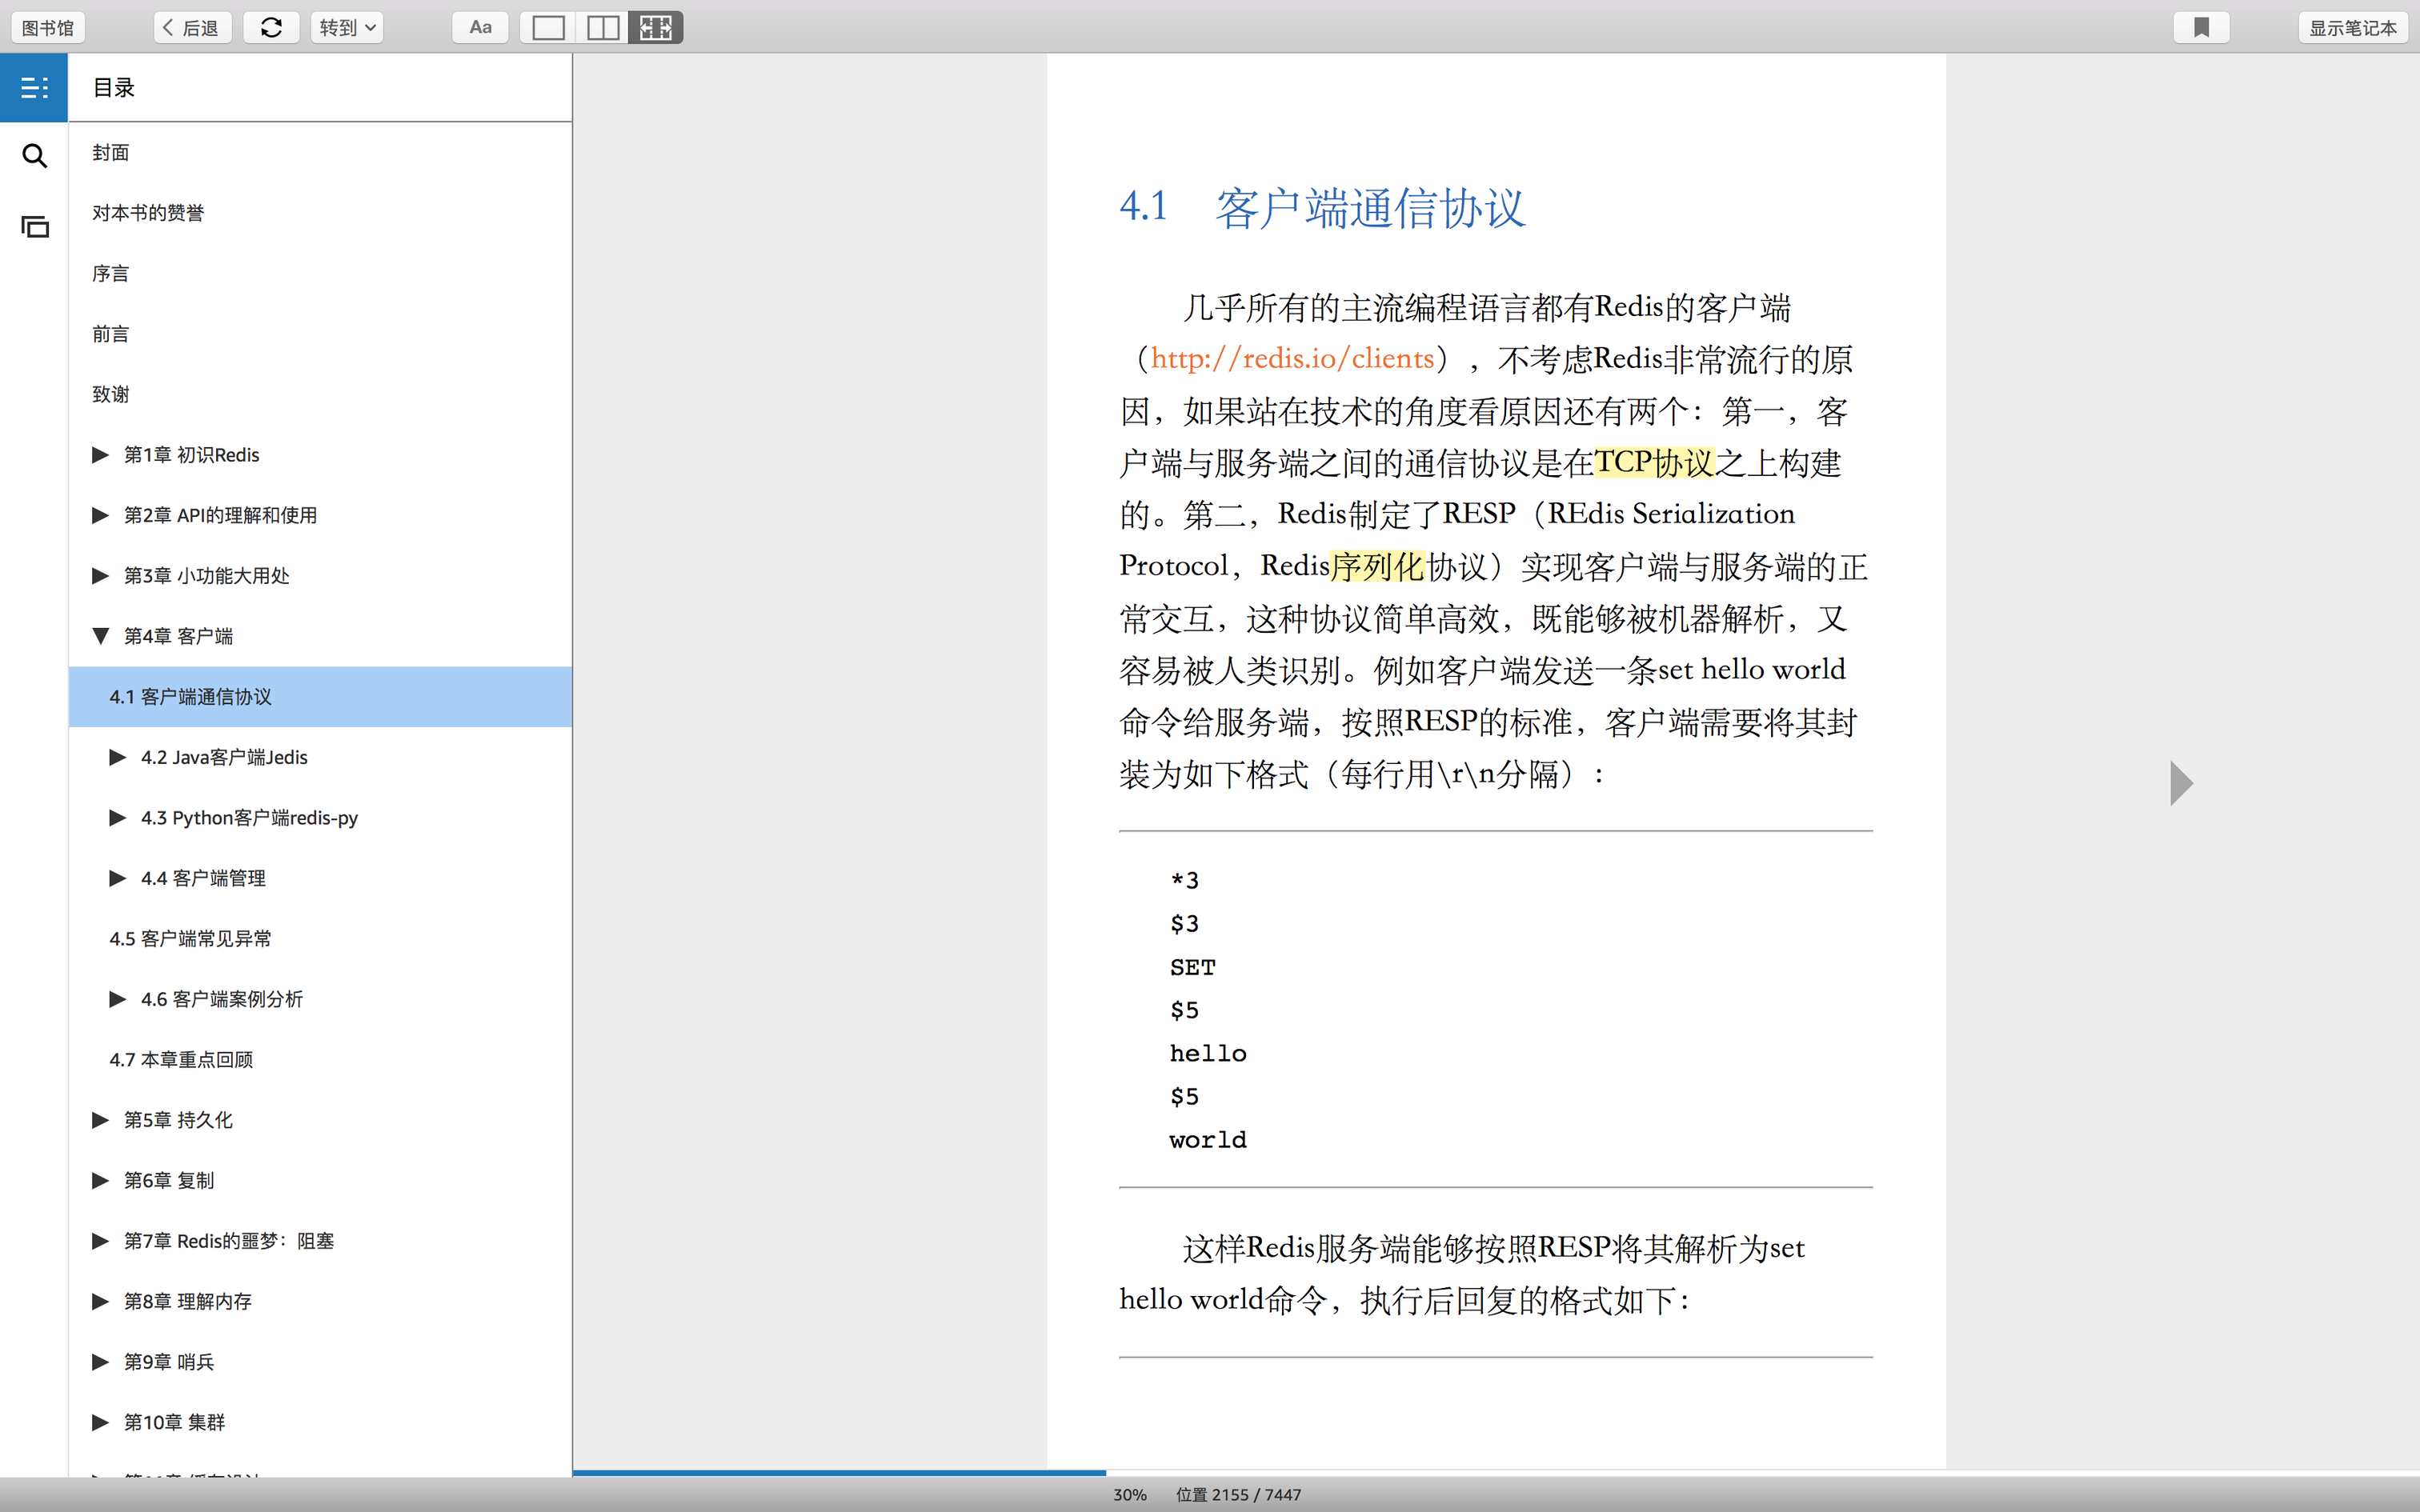
Task: Go to next page arrow
Action: (x=2181, y=783)
